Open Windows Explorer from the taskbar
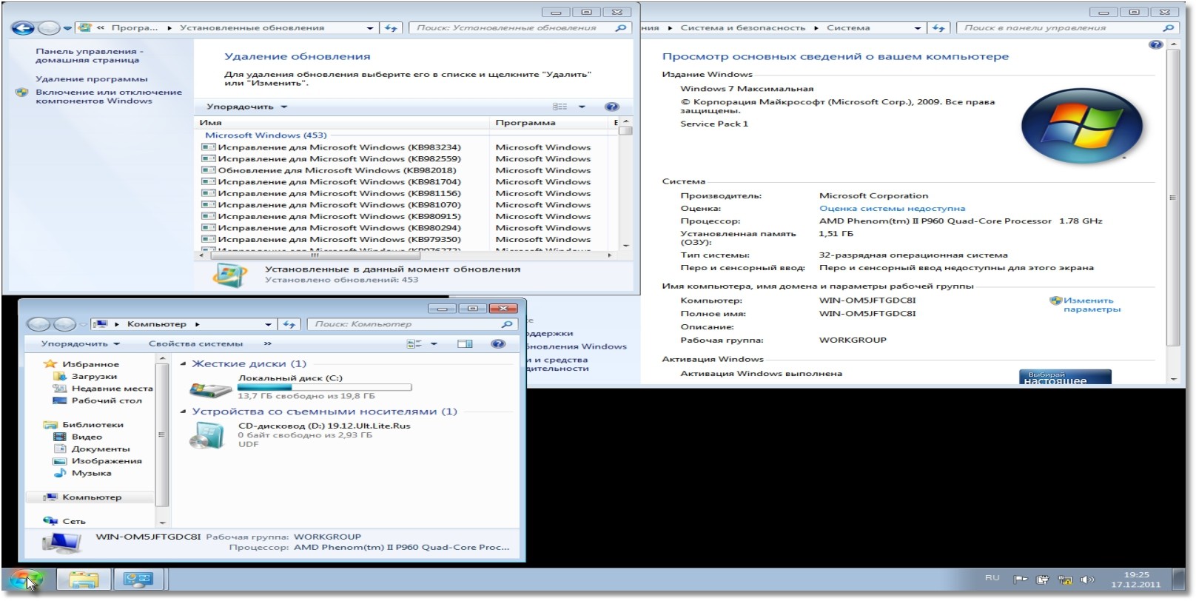The width and height of the screenshot is (1196, 601). [x=84, y=580]
